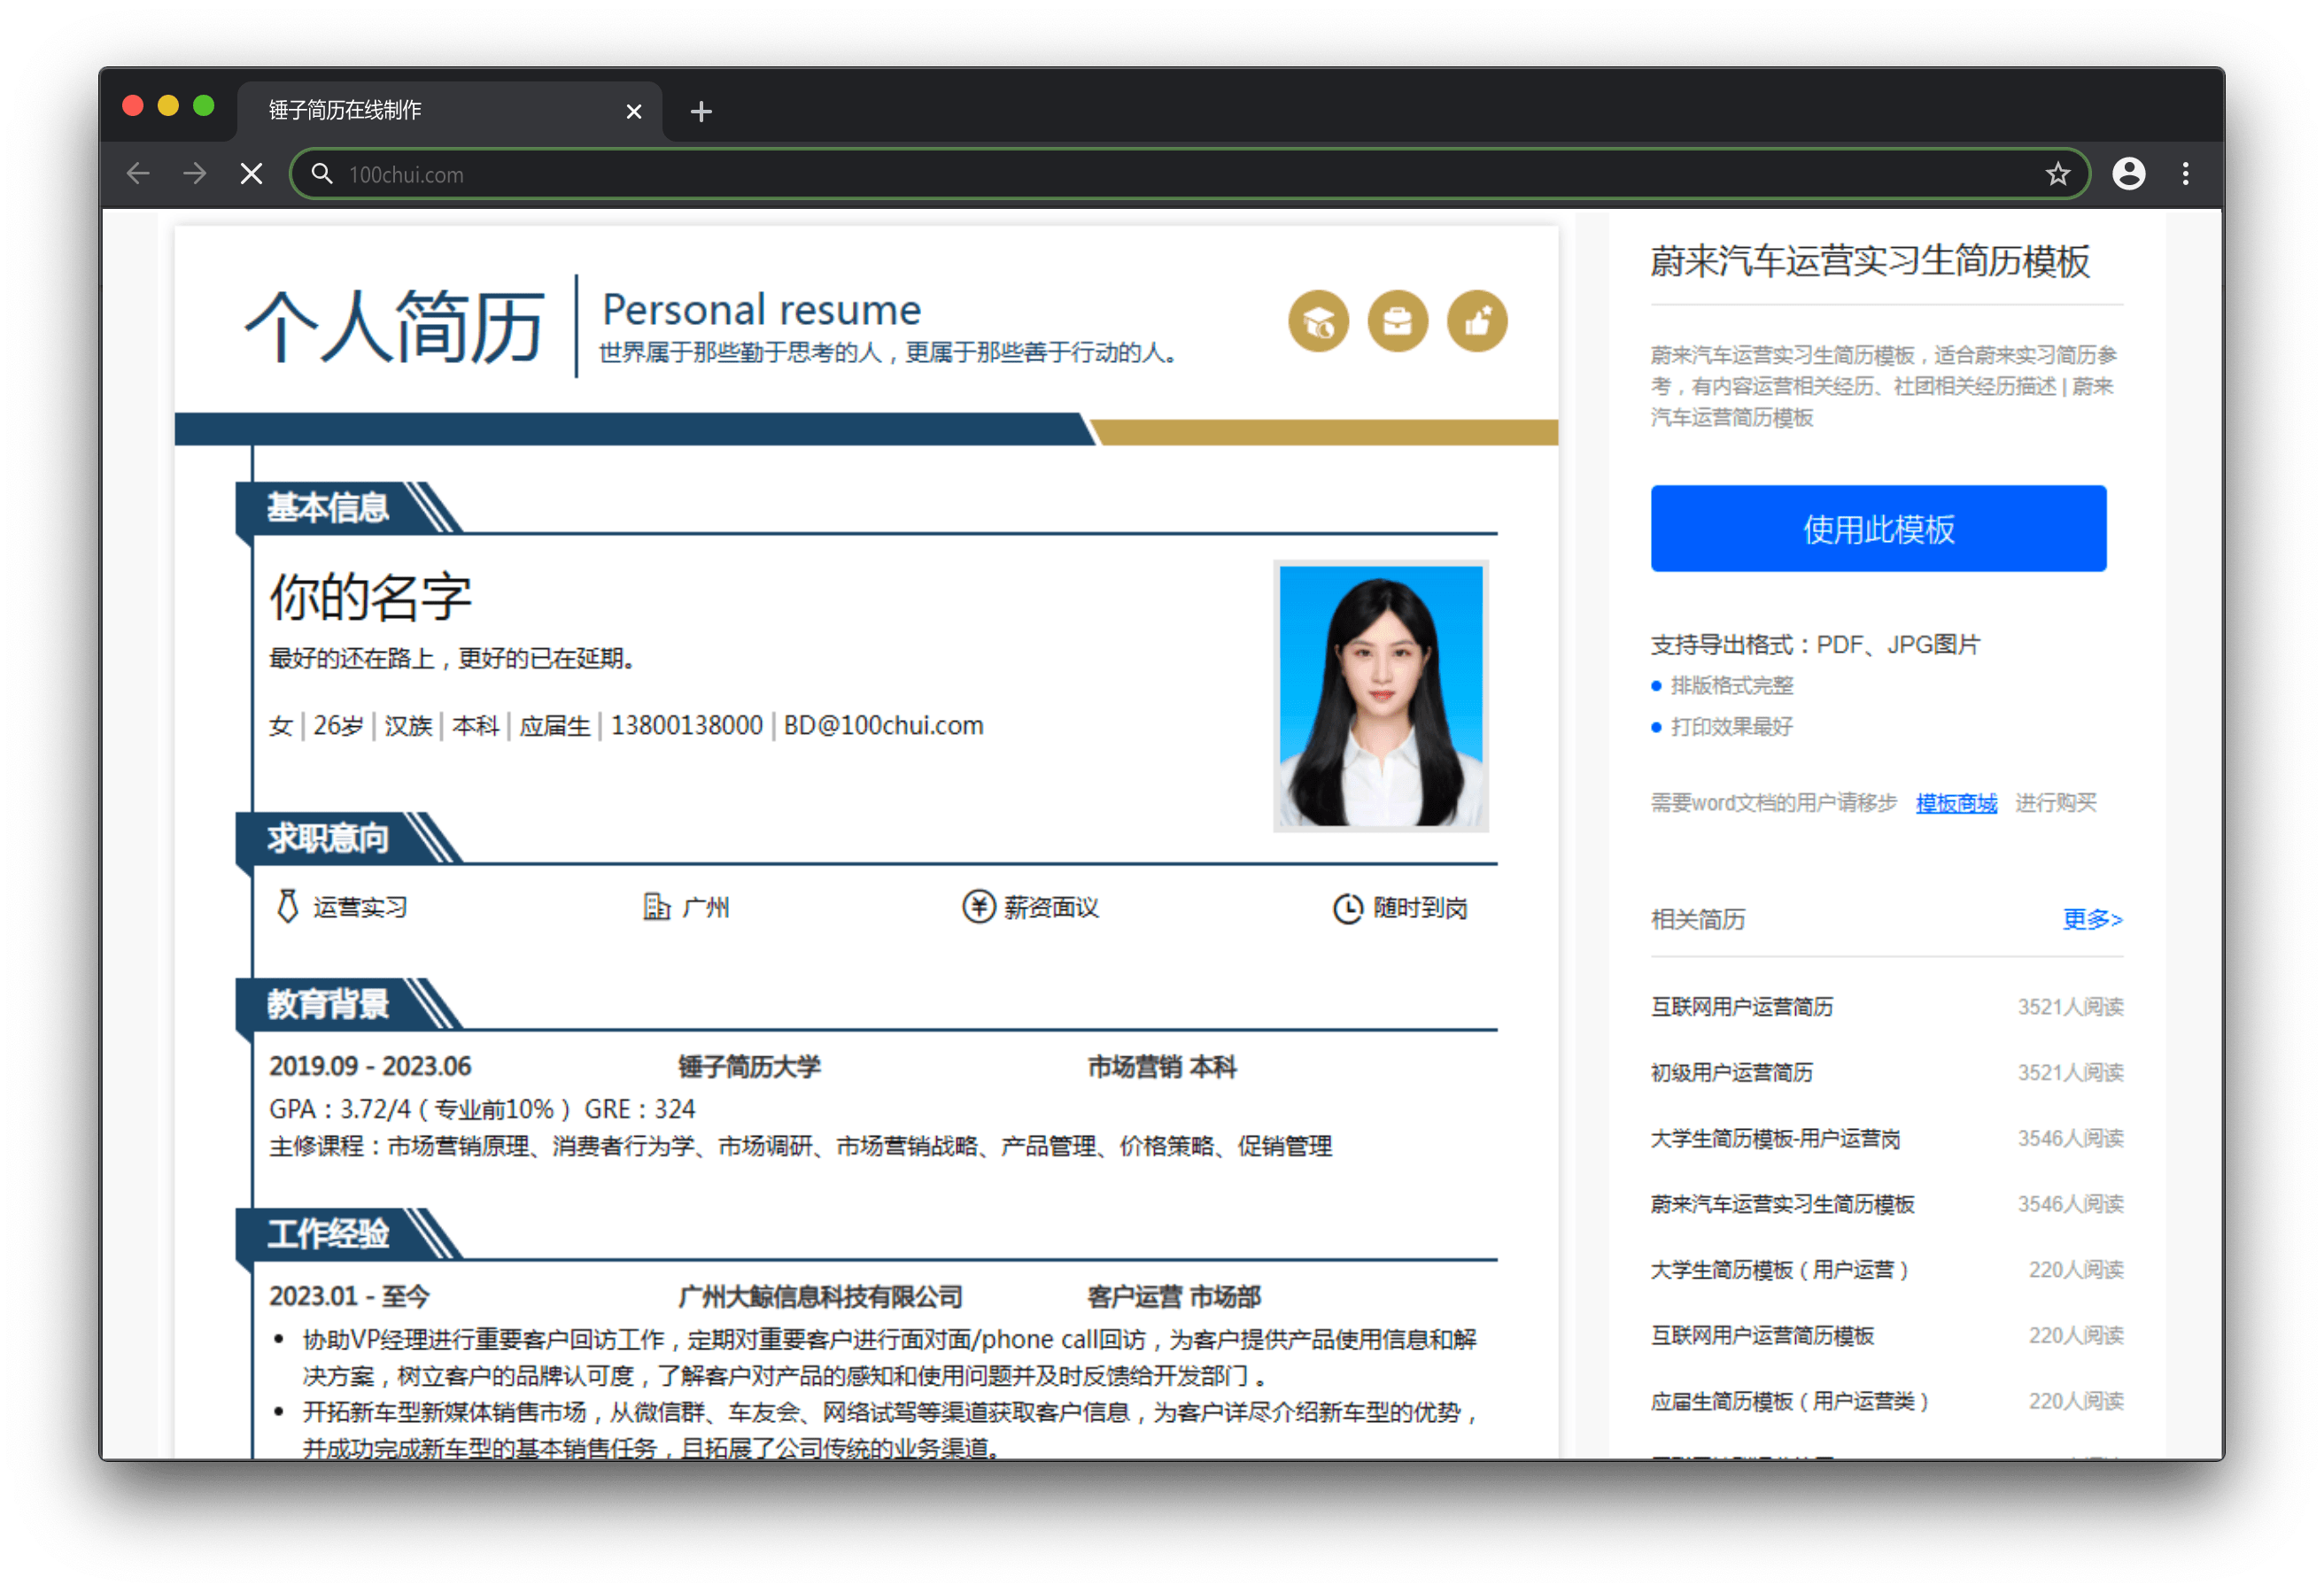This screenshot has height=1592, width=2324.
Task: Click the motto 最好的还在路上，更好的已在延期。
Action: 454,659
